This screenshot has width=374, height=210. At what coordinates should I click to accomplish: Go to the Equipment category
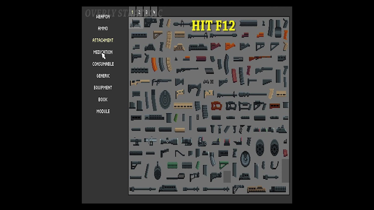coord(103,87)
